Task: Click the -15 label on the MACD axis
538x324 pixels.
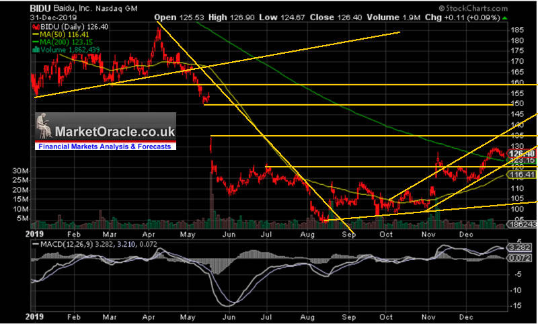Action: 516,306
